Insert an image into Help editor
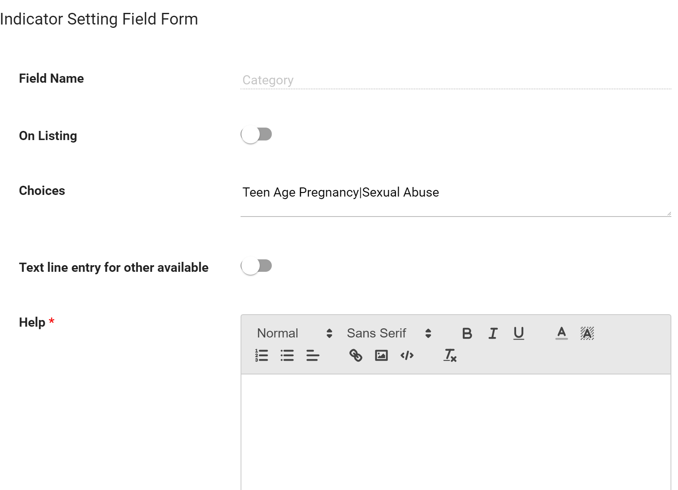Screen dimensions: 678x490 381,355
